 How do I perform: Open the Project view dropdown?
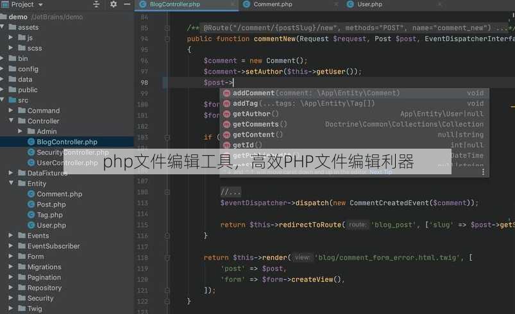pyautogui.click(x=40, y=4)
